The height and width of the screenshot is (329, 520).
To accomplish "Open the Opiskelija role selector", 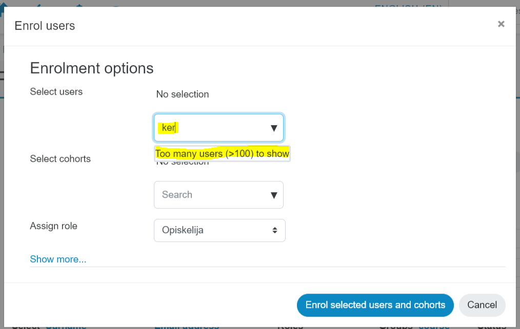I will (219, 230).
